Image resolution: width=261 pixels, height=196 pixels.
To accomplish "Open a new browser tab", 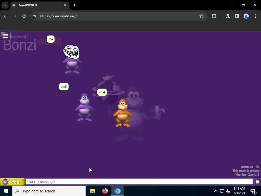I will 74,5.
